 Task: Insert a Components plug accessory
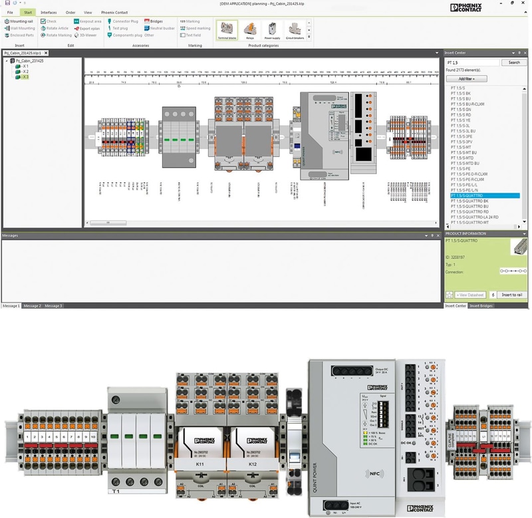tap(124, 35)
